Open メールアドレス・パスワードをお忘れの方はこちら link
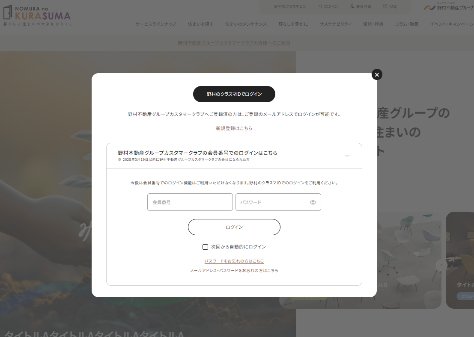 (x=234, y=271)
